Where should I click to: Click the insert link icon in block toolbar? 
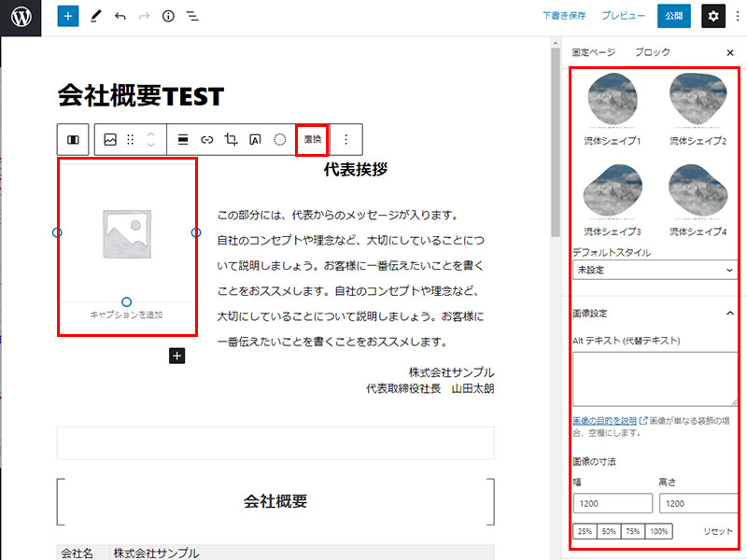pyautogui.click(x=207, y=140)
